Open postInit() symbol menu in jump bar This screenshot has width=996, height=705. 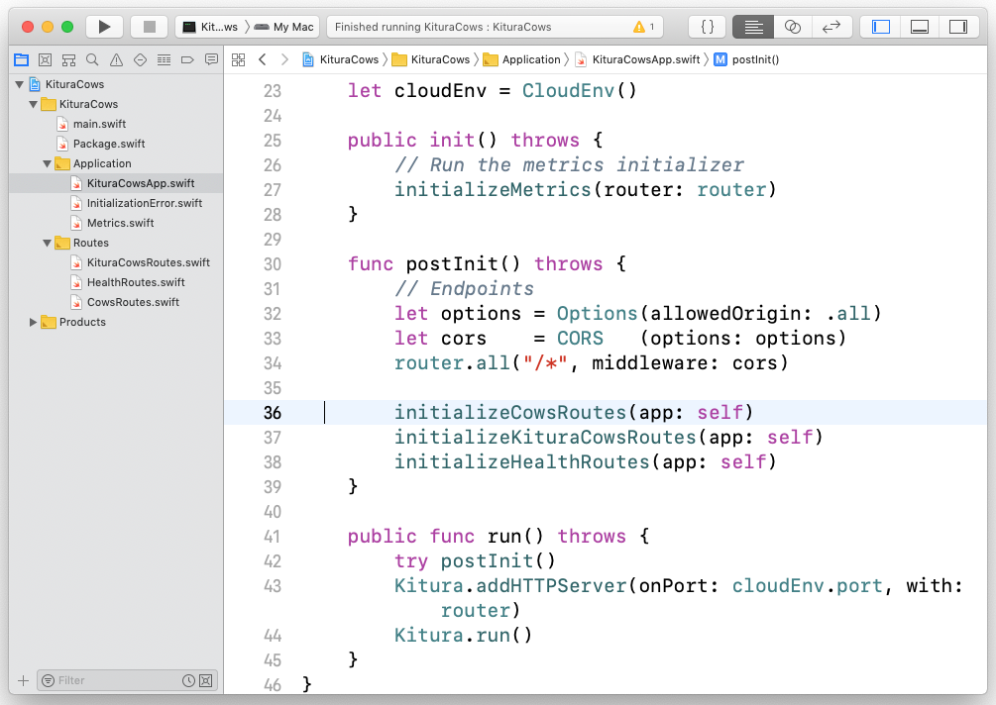pyautogui.click(x=746, y=59)
